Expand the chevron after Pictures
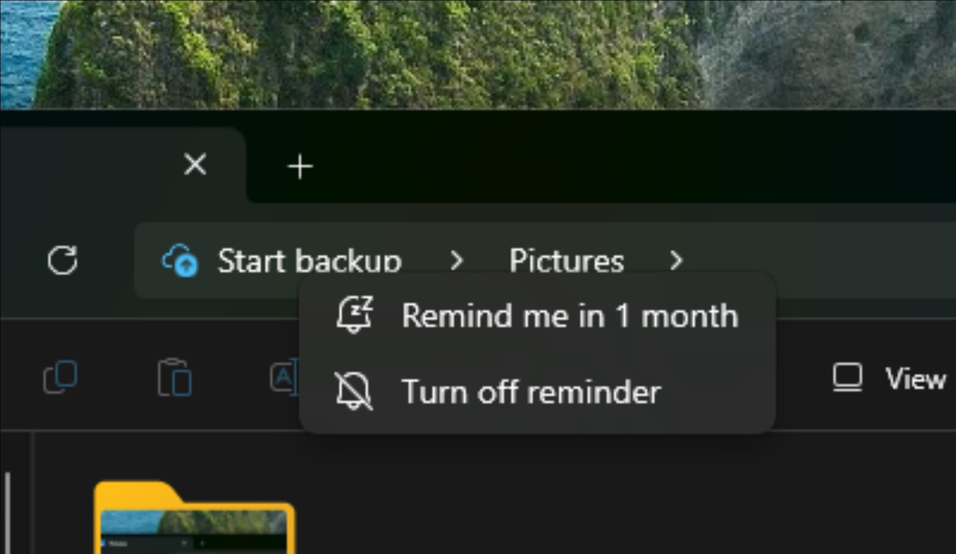The image size is (956, 554). (x=676, y=261)
